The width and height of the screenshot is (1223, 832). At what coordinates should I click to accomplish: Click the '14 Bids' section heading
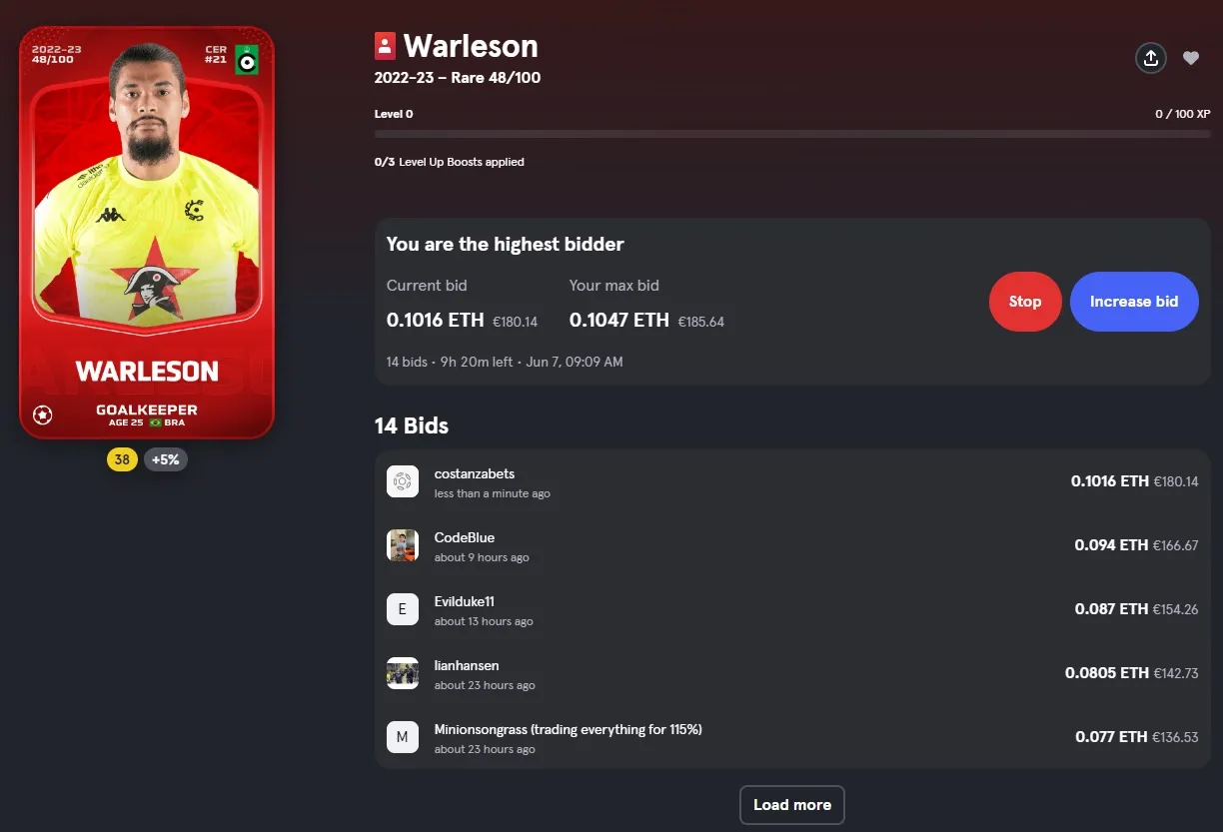click(412, 425)
